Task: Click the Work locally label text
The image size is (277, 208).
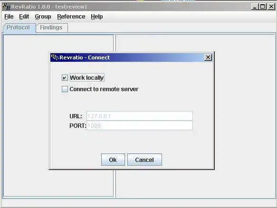Action: [87, 78]
